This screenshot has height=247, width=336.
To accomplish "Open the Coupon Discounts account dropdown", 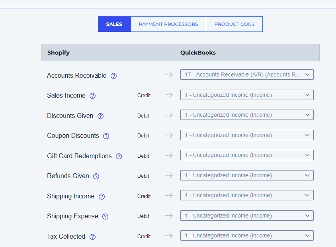I will (x=247, y=135).
